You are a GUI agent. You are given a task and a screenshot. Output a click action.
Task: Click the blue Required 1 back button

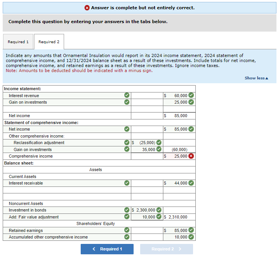[x=107, y=249]
